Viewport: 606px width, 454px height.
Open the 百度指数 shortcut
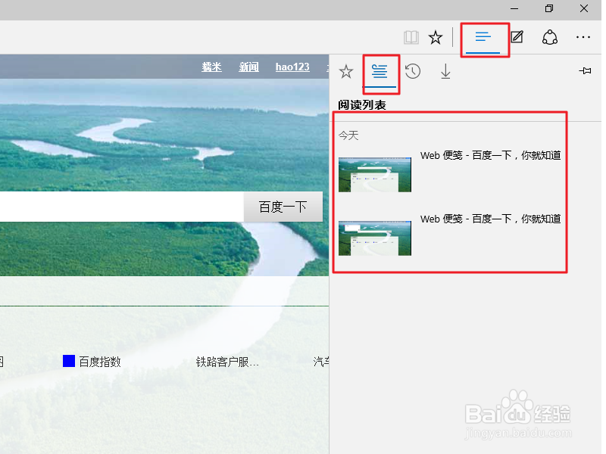92,362
